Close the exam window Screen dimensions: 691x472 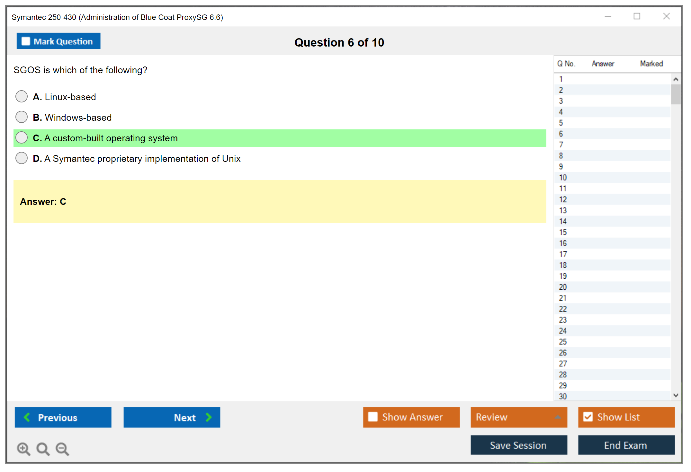coord(666,16)
